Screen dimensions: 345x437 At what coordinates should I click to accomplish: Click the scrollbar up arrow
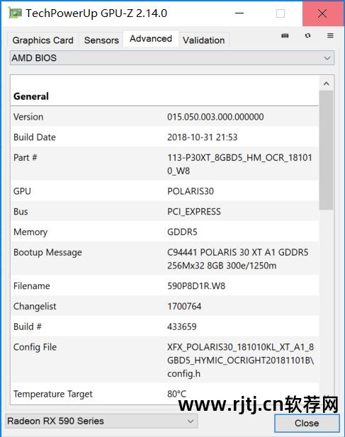(327, 84)
